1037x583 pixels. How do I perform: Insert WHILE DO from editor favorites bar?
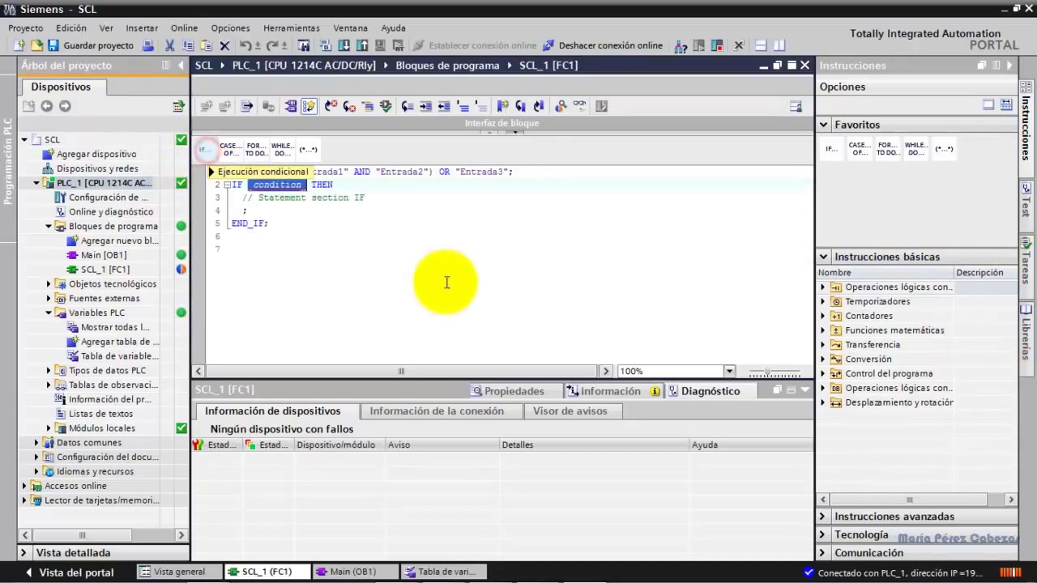pyautogui.click(x=282, y=149)
